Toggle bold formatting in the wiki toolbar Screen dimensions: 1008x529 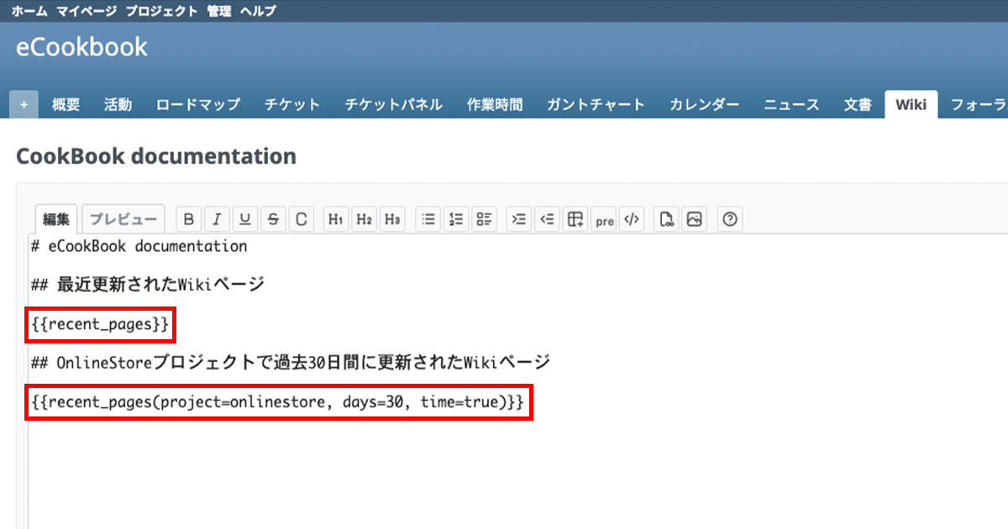tap(189, 220)
